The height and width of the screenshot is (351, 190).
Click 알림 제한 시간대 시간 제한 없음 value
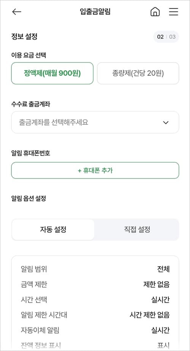tap(150, 315)
